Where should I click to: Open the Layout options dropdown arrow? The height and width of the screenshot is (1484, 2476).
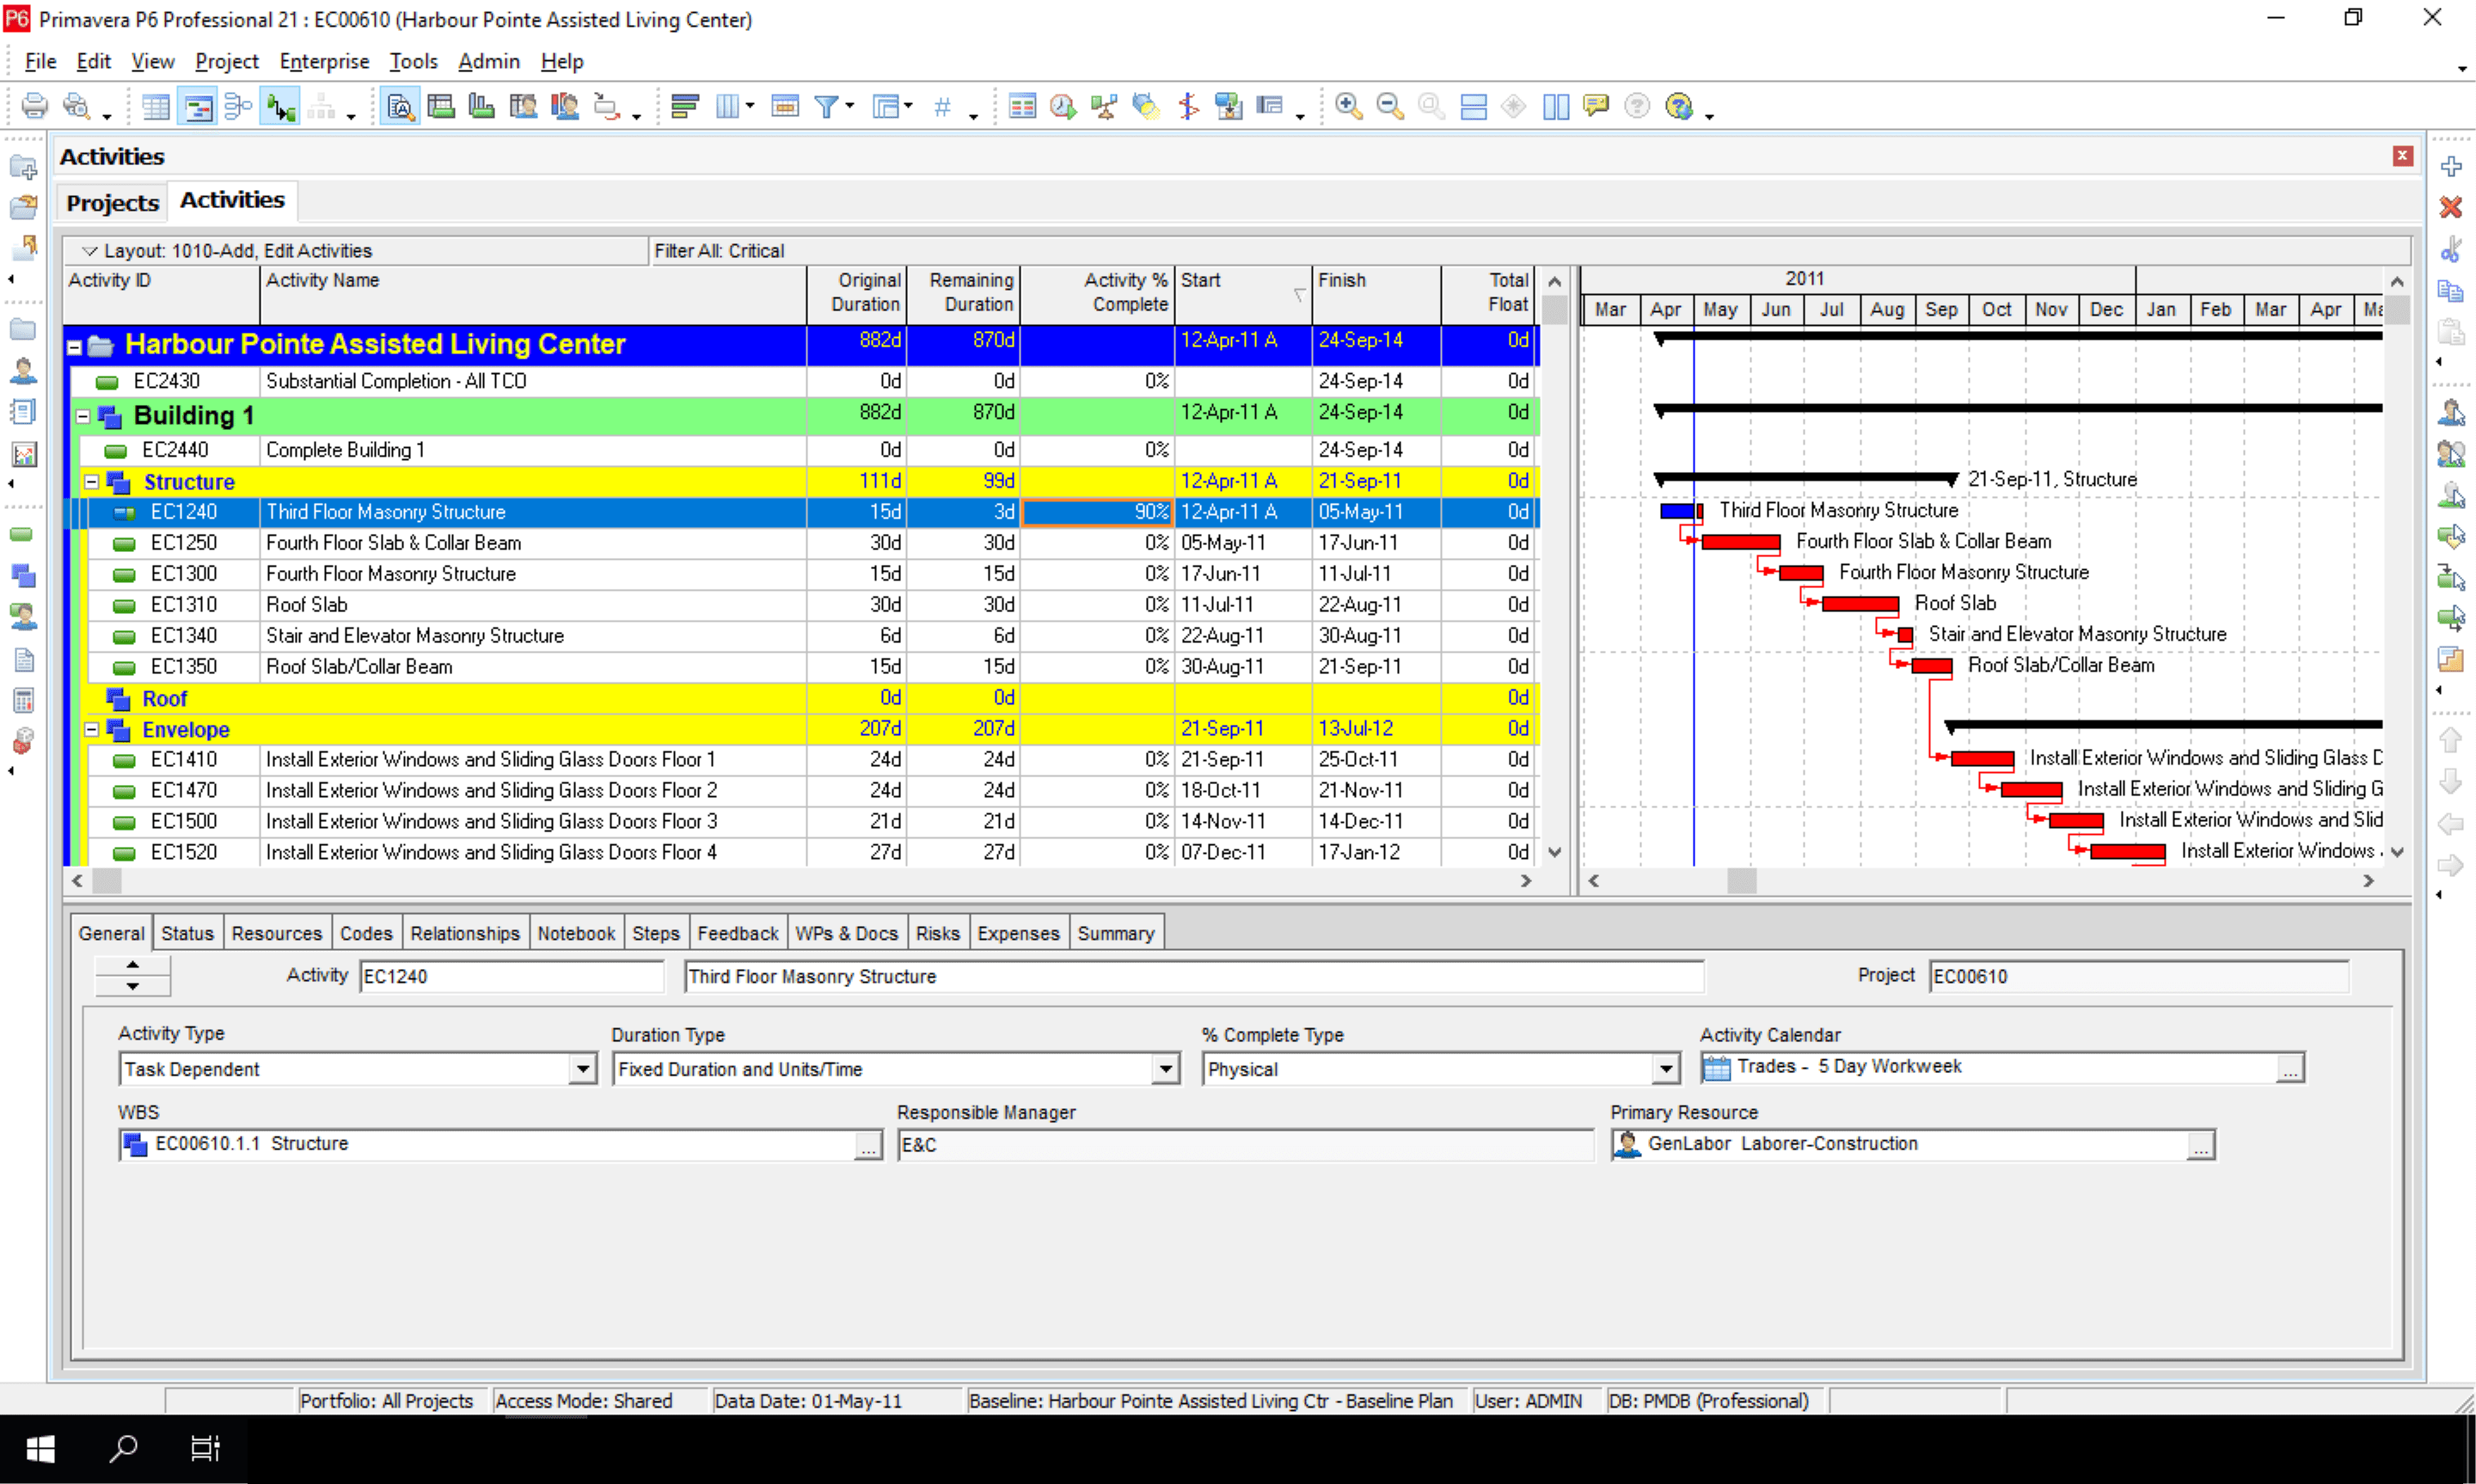(89, 251)
